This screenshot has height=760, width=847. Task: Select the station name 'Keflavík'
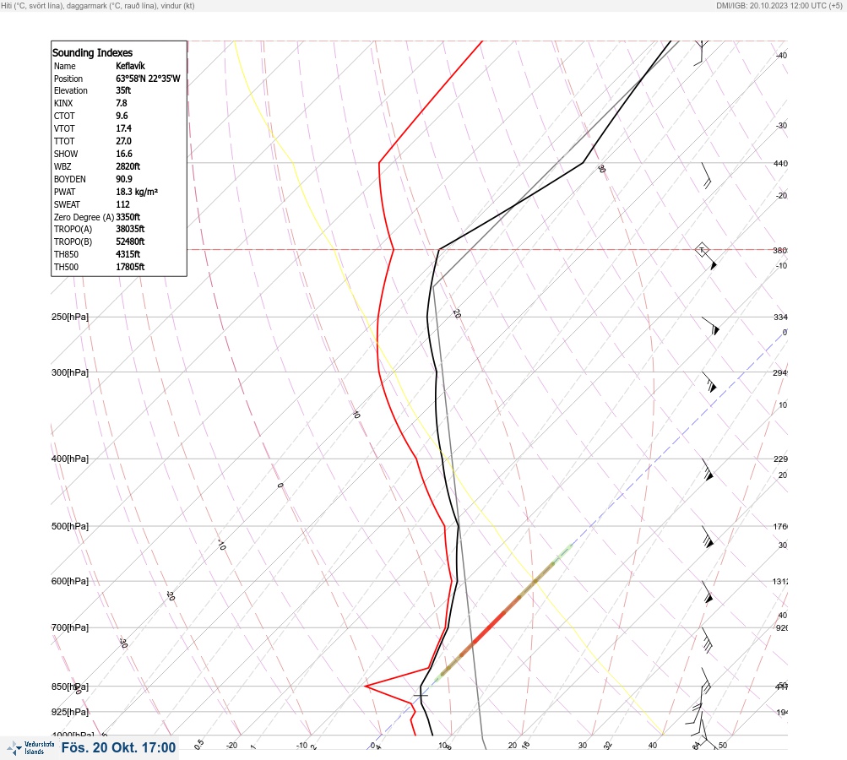pyautogui.click(x=130, y=66)
